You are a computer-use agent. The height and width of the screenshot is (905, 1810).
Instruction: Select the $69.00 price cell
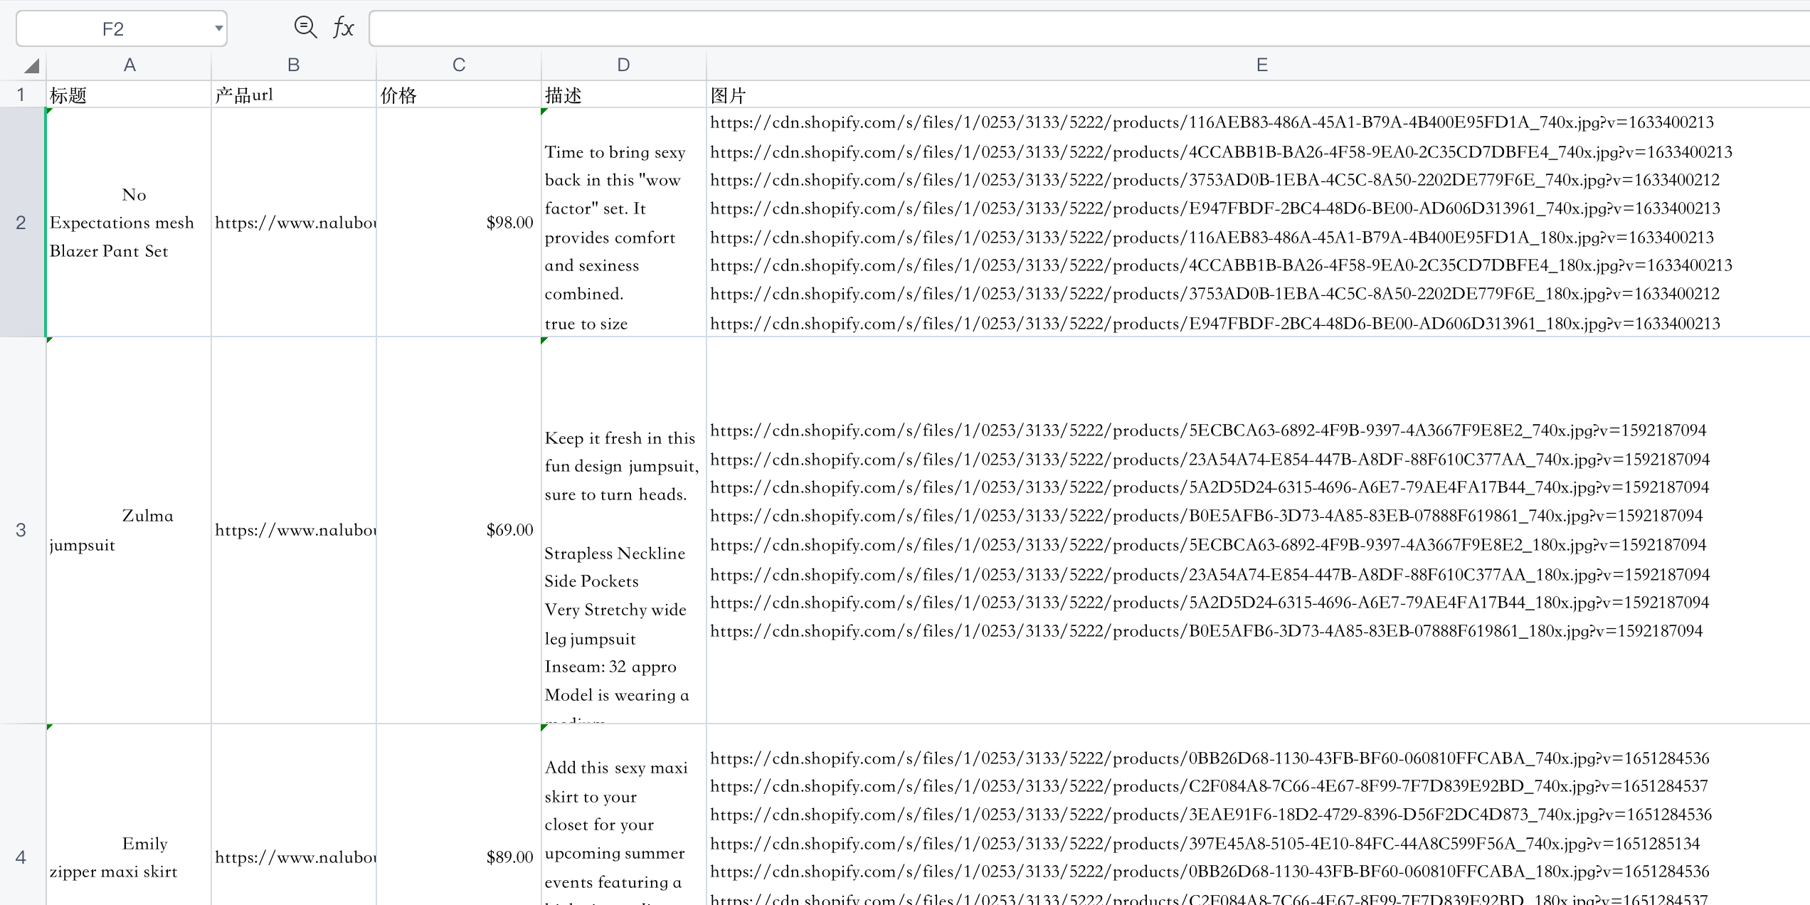tap(459, 530)
